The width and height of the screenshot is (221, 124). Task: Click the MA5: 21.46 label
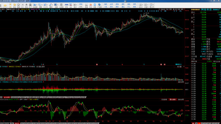coord(16,9)
